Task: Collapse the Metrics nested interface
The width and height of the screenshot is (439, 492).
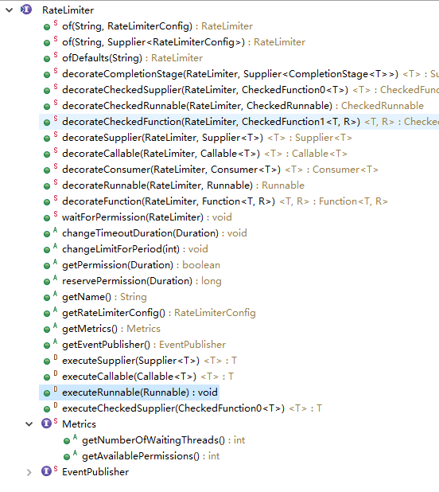Action: tap(29, 424)
